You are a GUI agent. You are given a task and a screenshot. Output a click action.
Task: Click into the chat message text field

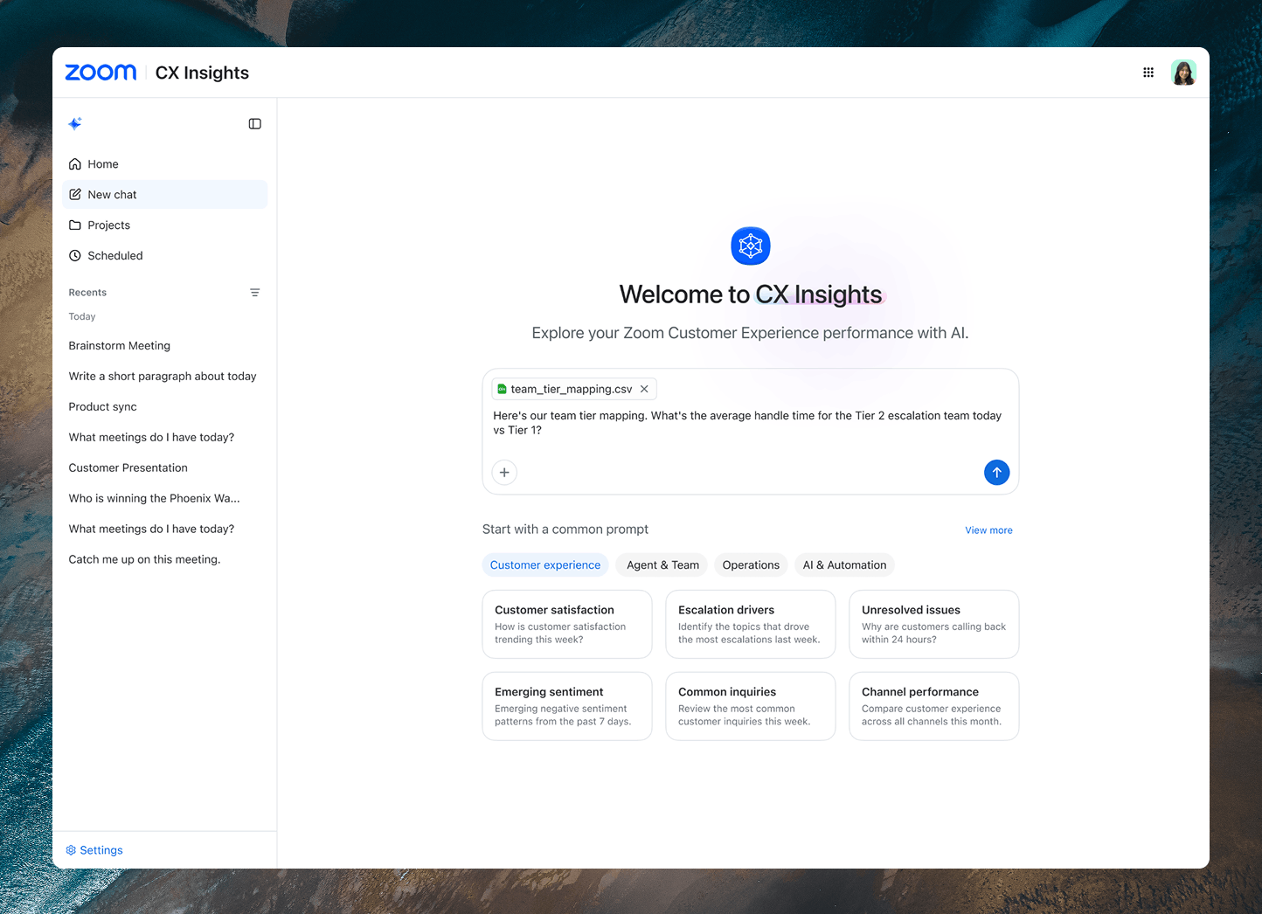(x=751, y=423)
